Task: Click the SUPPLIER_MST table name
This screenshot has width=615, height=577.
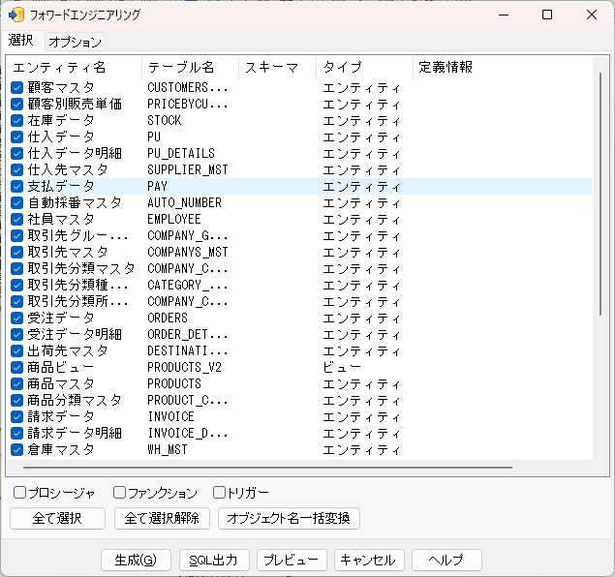Action: coord(188,169)
